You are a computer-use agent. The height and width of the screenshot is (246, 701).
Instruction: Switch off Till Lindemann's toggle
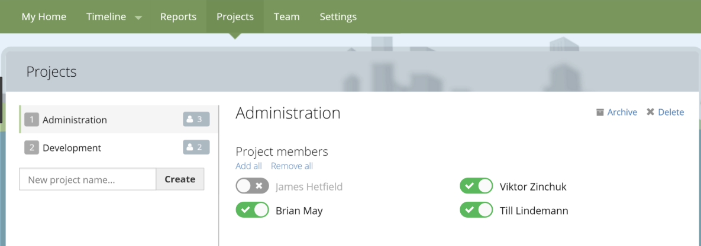coord(476,210)
